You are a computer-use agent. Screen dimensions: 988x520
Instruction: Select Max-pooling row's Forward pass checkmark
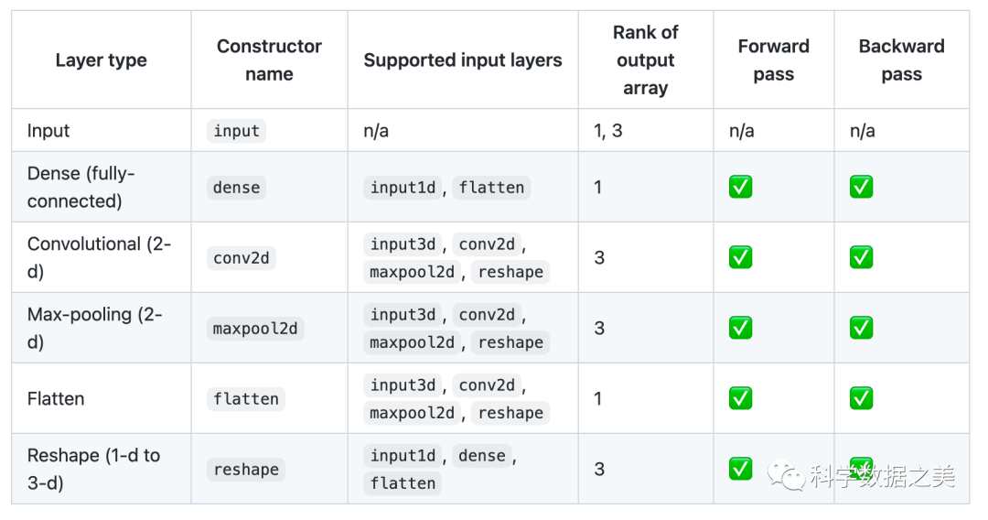point(740,328)
